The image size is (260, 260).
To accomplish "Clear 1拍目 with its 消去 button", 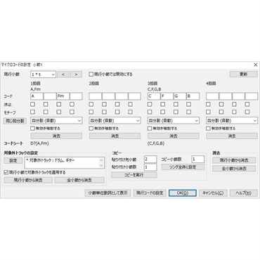I will 56,136.
